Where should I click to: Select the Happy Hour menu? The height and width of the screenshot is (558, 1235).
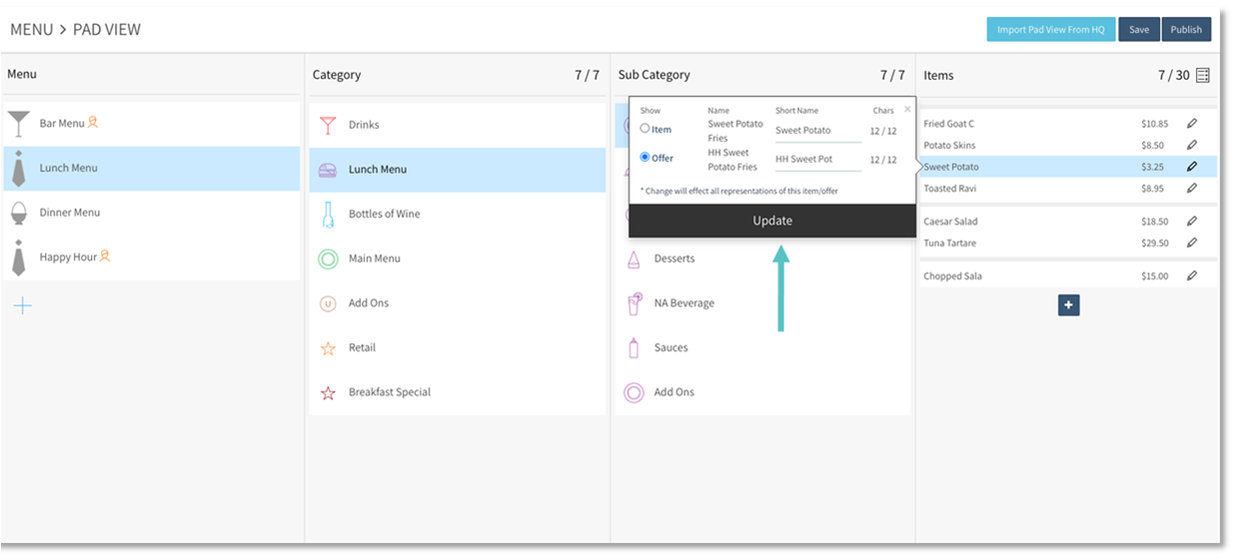click(68, 257)
